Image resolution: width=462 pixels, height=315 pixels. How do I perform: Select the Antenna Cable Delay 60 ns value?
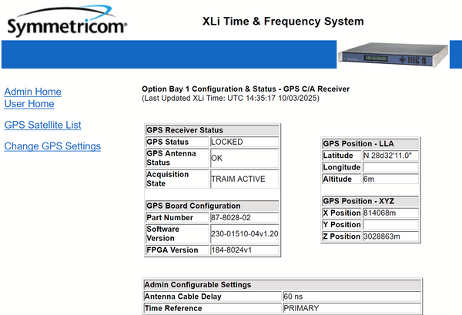351,297
